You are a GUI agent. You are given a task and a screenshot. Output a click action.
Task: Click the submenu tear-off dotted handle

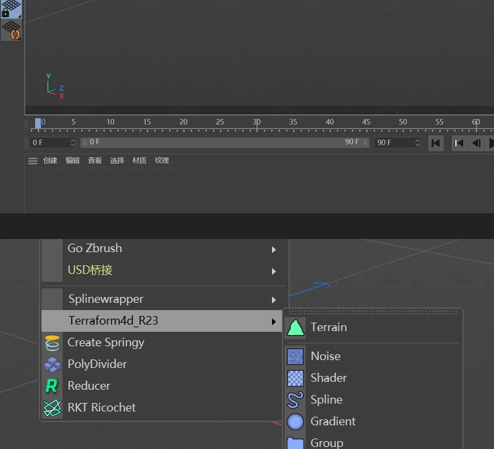point(373,312)
